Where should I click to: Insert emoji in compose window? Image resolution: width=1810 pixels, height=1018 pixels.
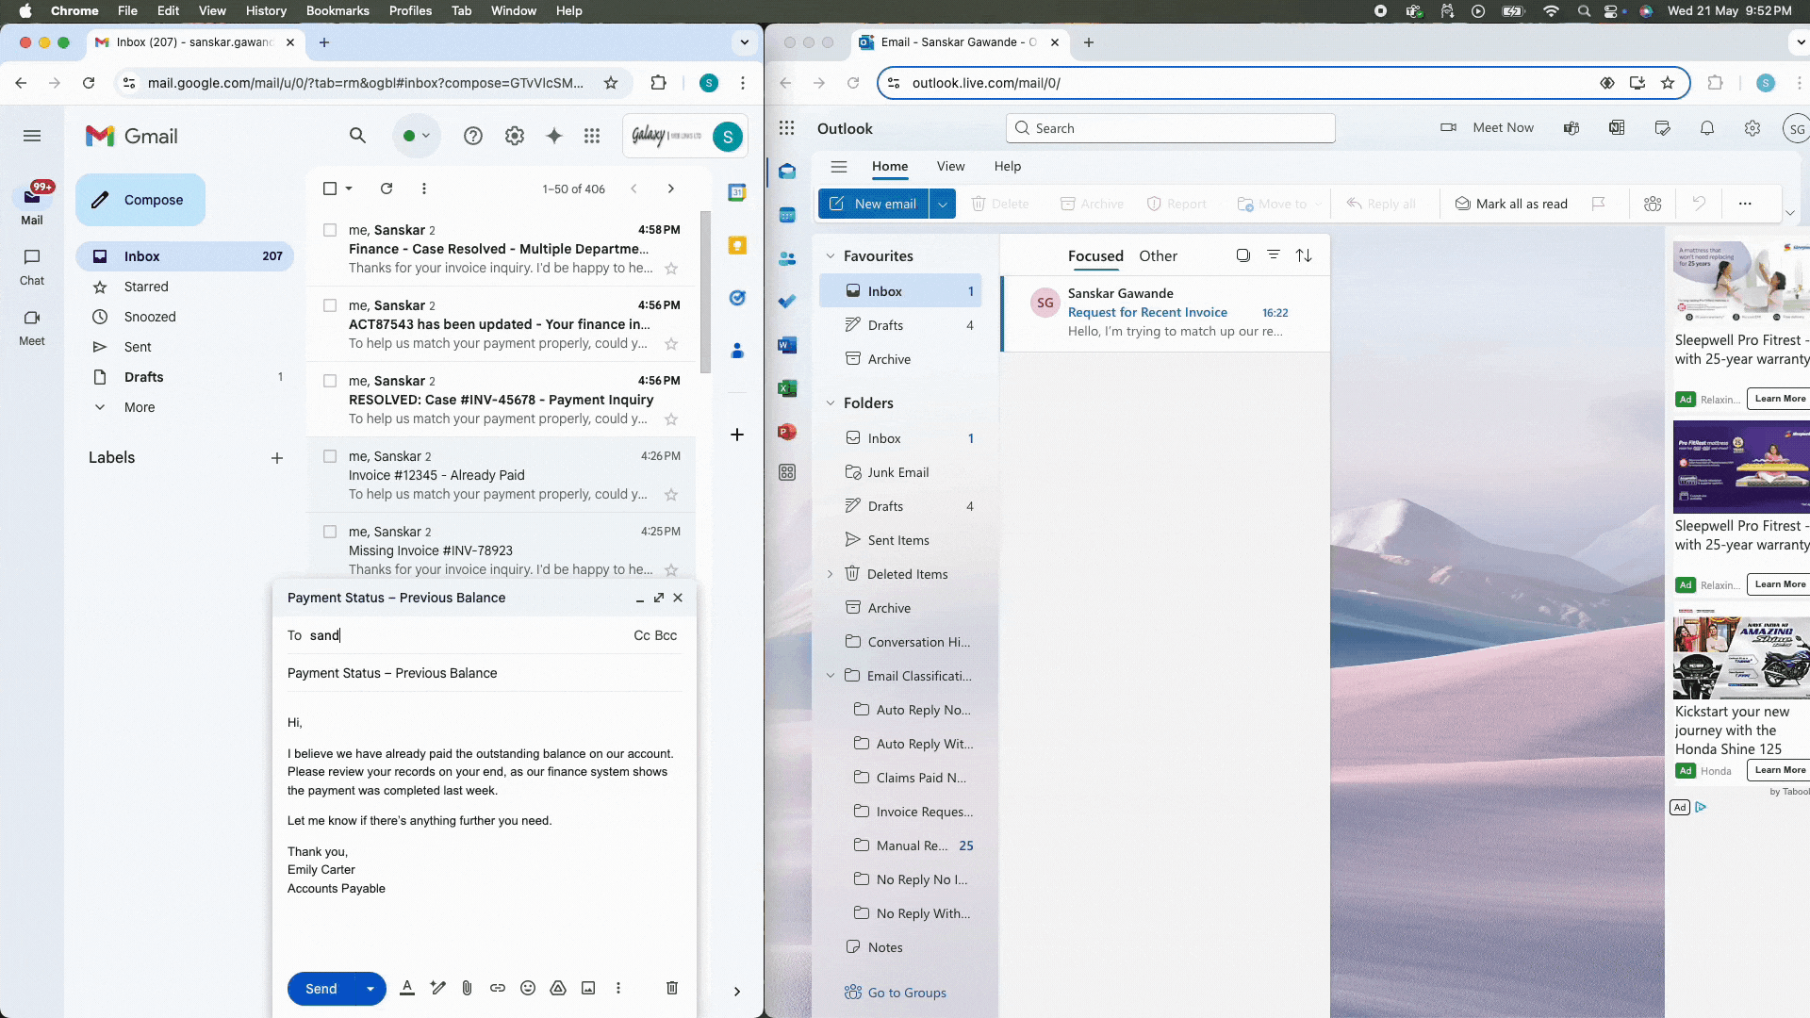click(528, 988)
